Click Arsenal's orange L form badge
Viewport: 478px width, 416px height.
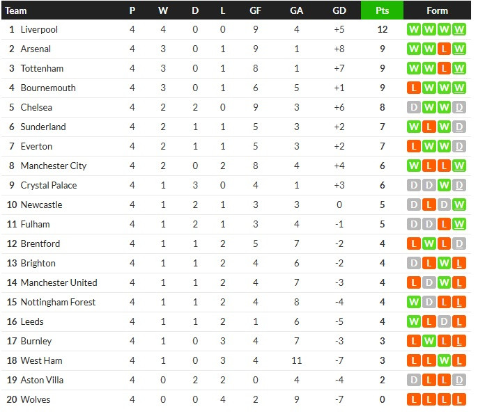(x=444, y=49)
